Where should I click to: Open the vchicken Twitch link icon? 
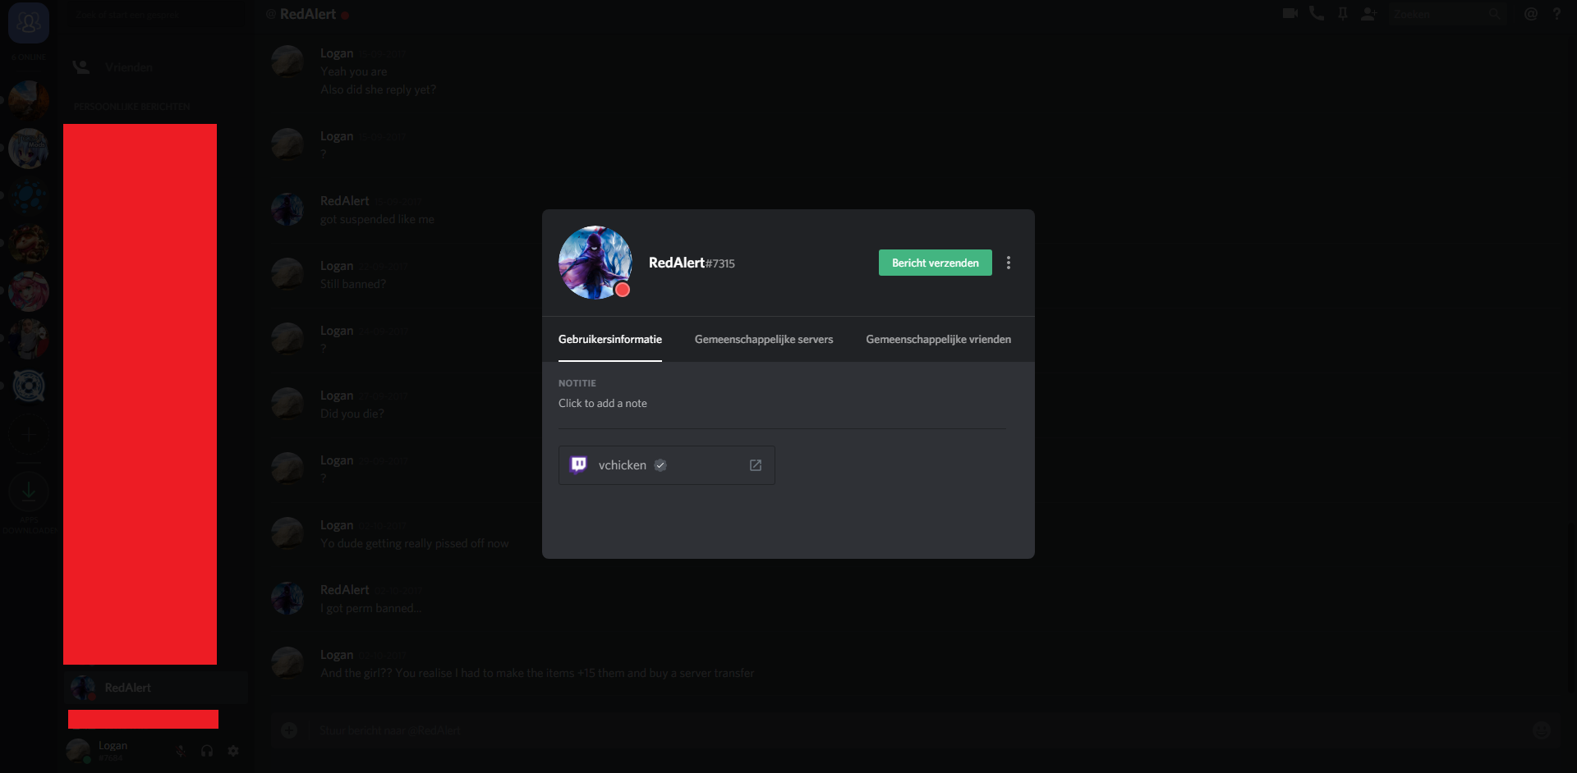point(755,465)
